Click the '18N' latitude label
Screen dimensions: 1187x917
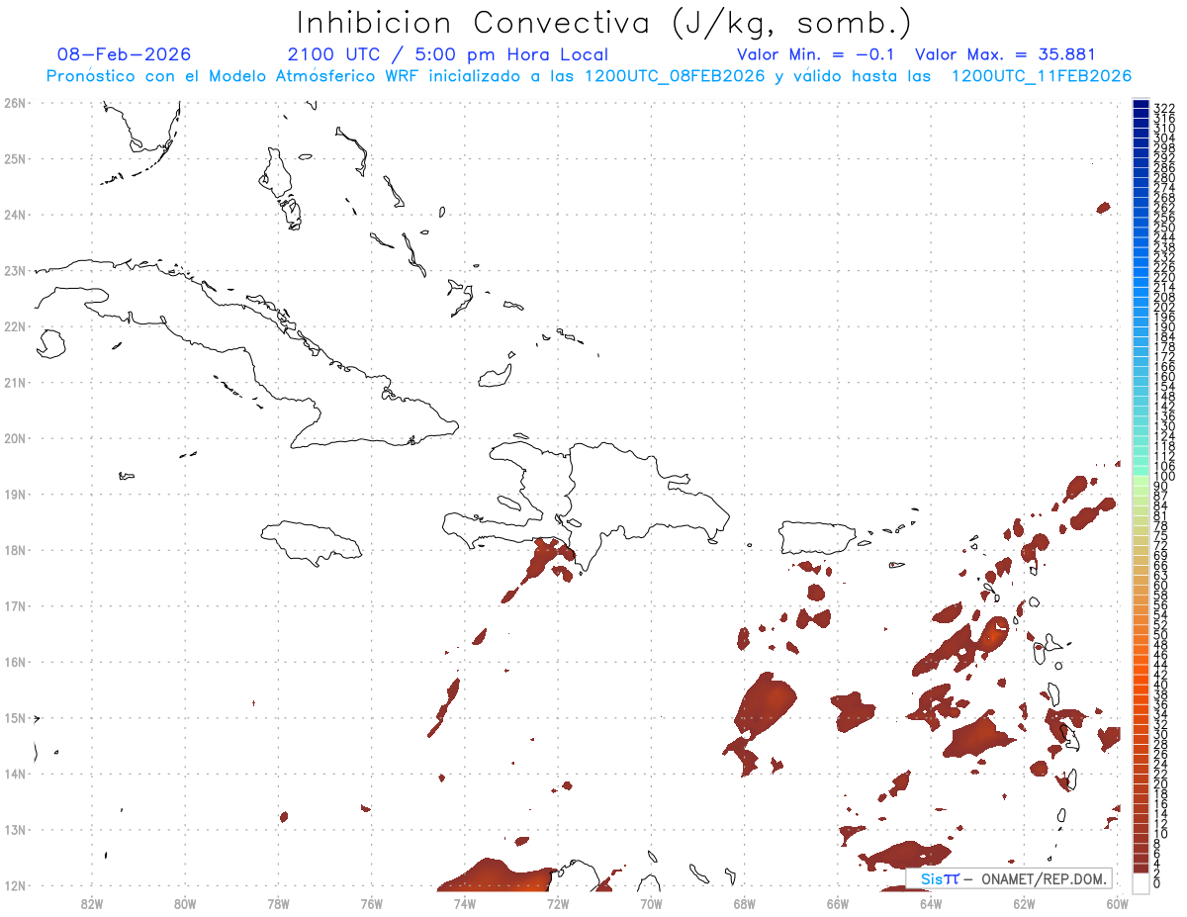pos(15,550)
